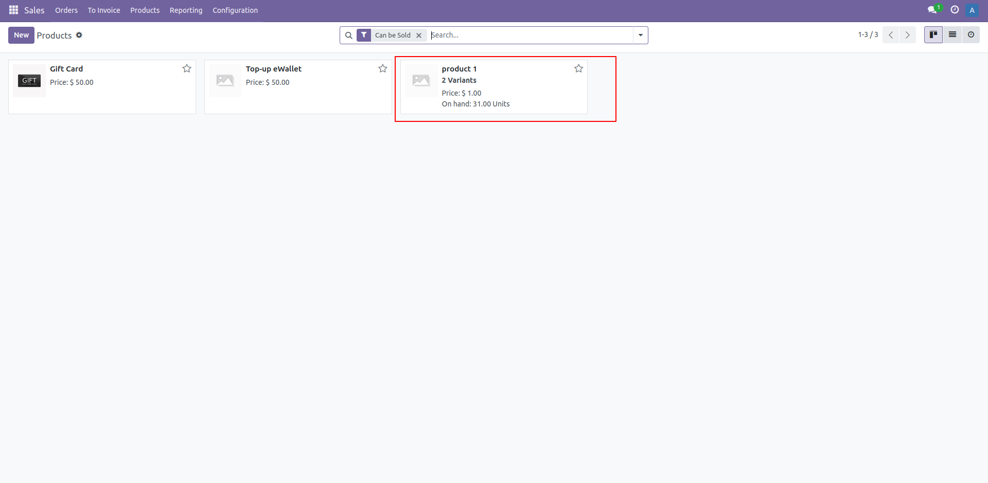Open the Discuss messages icon
Screen dimensions: 988x483
(x=932, y=10)
